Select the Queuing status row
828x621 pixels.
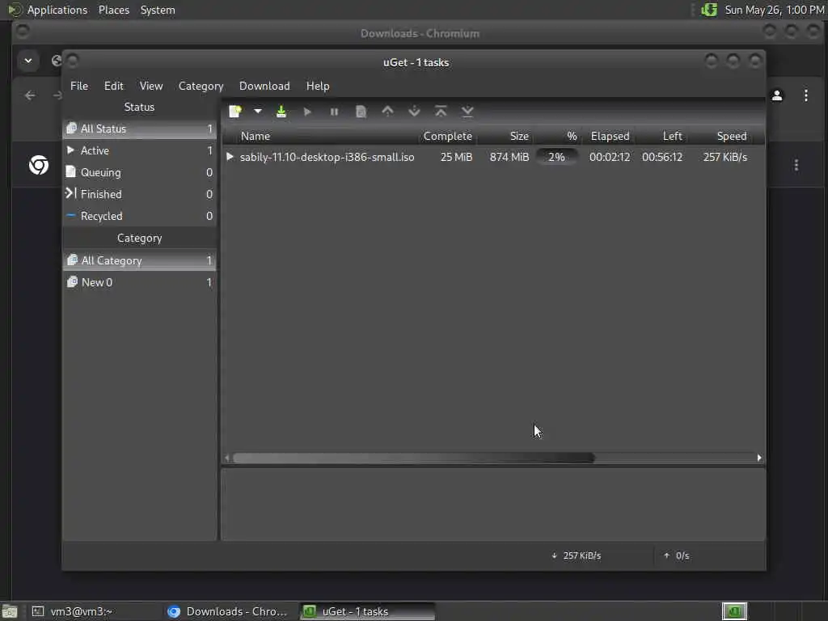click(x=140, y=172)
